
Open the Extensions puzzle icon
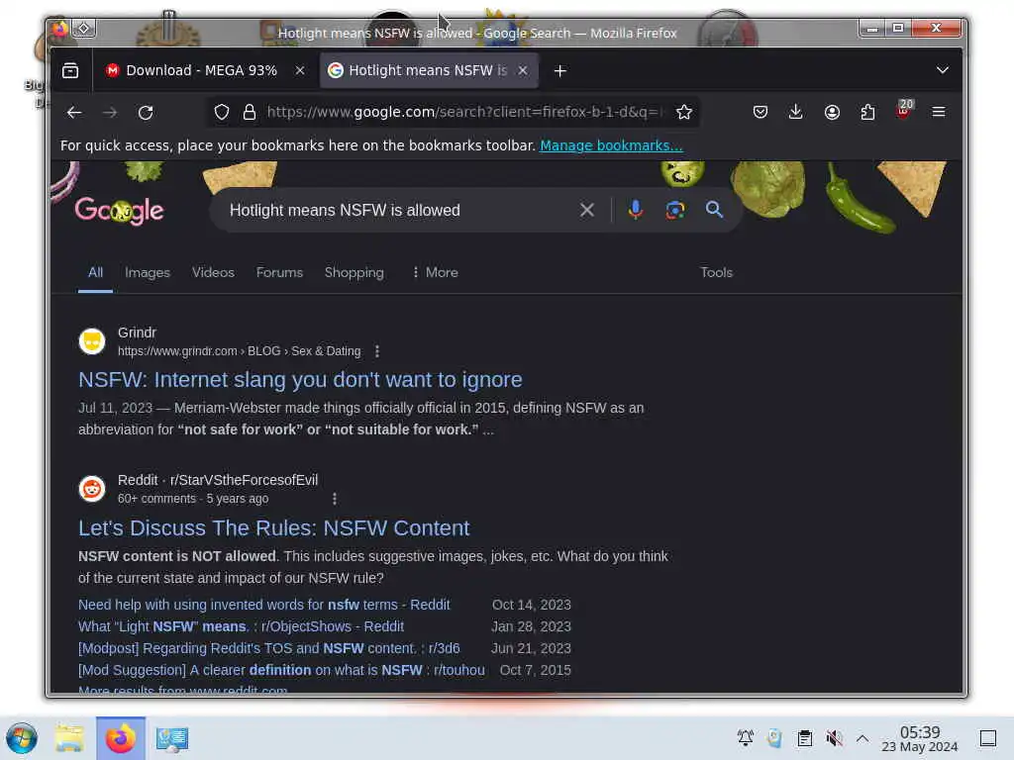(867, 113)
